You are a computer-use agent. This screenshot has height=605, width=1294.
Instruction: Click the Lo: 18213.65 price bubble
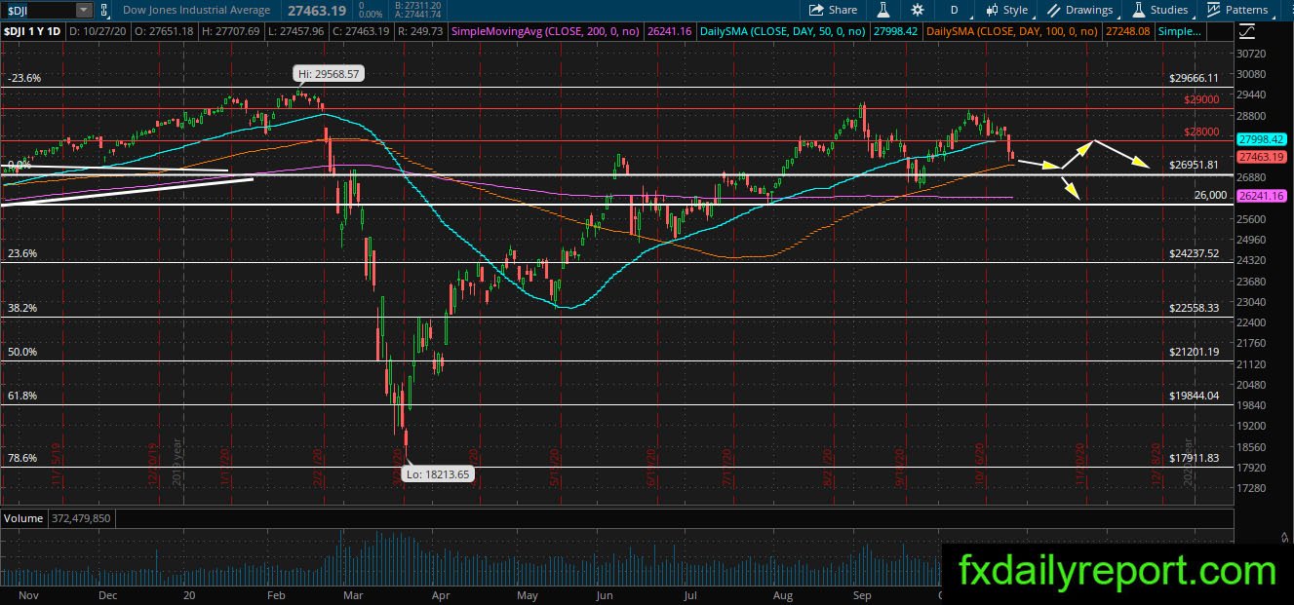click(437, 475)
